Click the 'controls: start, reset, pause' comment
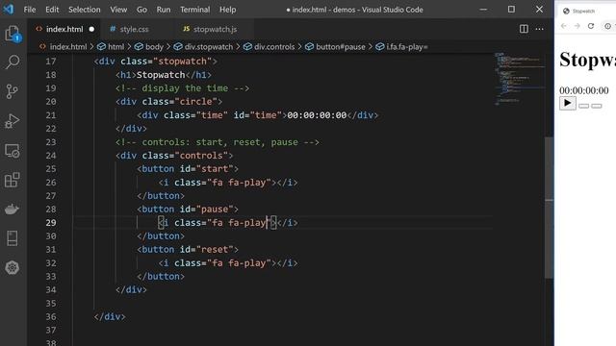 click(218, 142)
